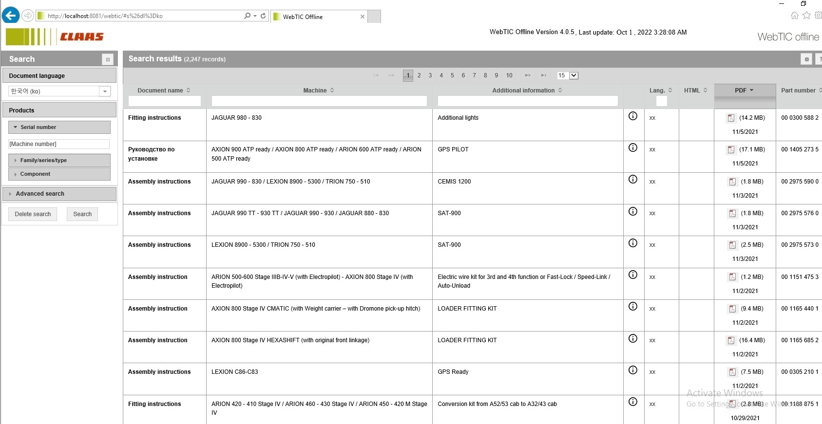Collapse the Search panel with header icon
The image size is (822, 424).
click(108, 59)
